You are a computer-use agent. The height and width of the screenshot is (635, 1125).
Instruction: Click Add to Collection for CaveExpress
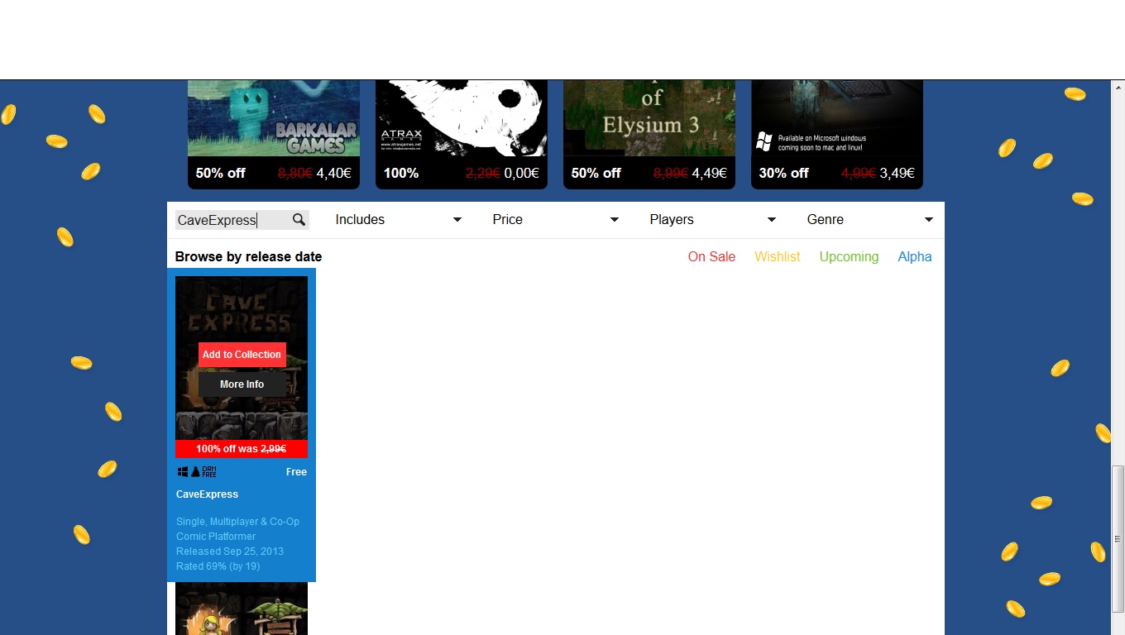click(x=242, y=355)
